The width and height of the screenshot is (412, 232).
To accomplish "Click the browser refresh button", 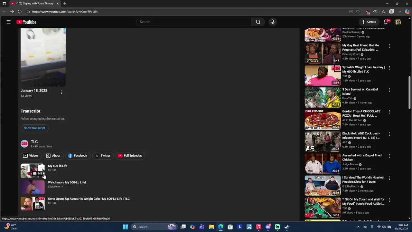I will click(20, 12).
